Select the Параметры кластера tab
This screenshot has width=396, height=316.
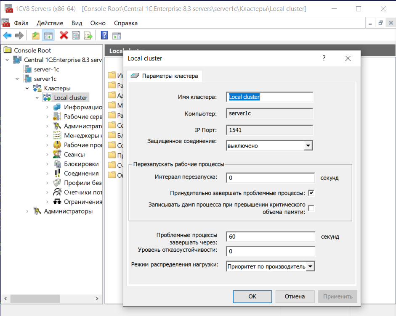click(165, 76)
